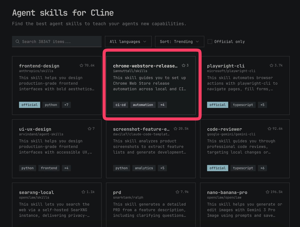Image resolution: width=300 pixels, height=227 pixels.
Task: Click official tag on frontend-design card
Action: pos(29,105)
